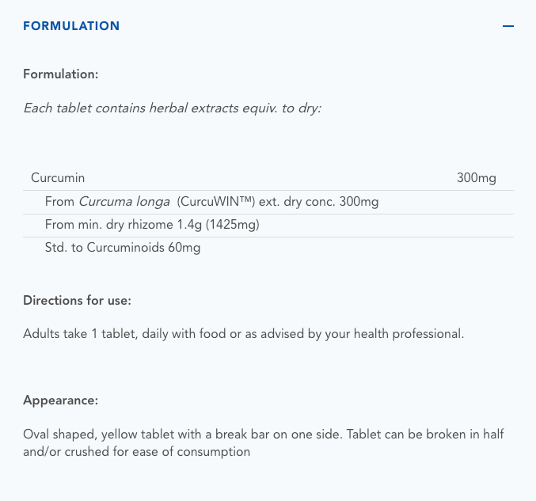Click the italic 'Curcuma longa' text
This screenshot has width=536, height=501.
124,202
